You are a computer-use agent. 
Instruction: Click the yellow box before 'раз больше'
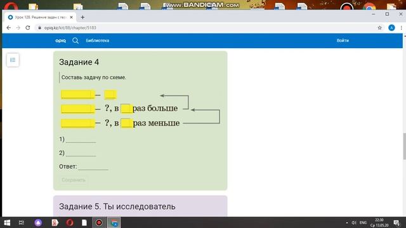127,108
